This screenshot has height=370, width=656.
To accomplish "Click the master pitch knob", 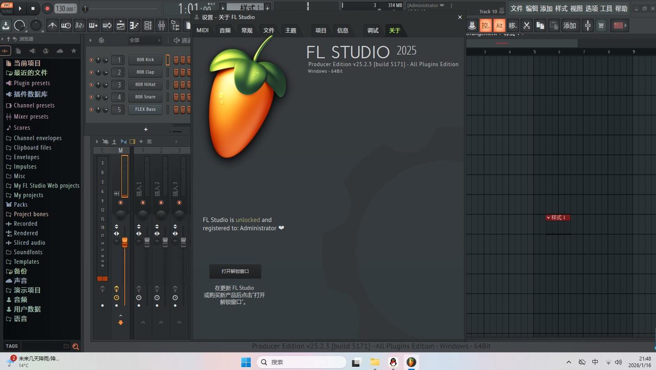I will [x=36, y=26].
